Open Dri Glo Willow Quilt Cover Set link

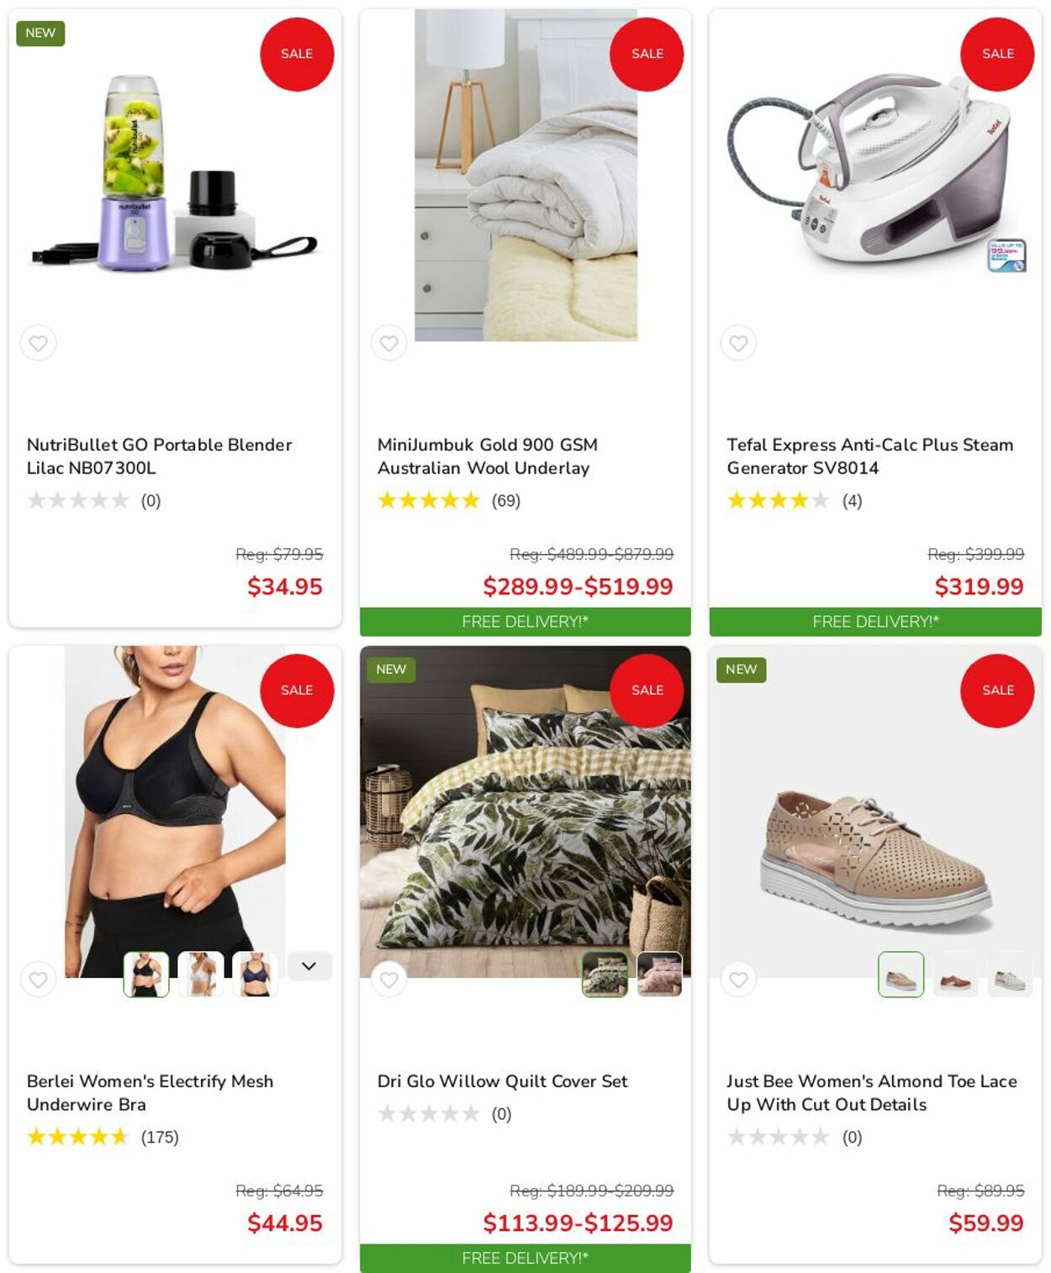pos(502,1081)
